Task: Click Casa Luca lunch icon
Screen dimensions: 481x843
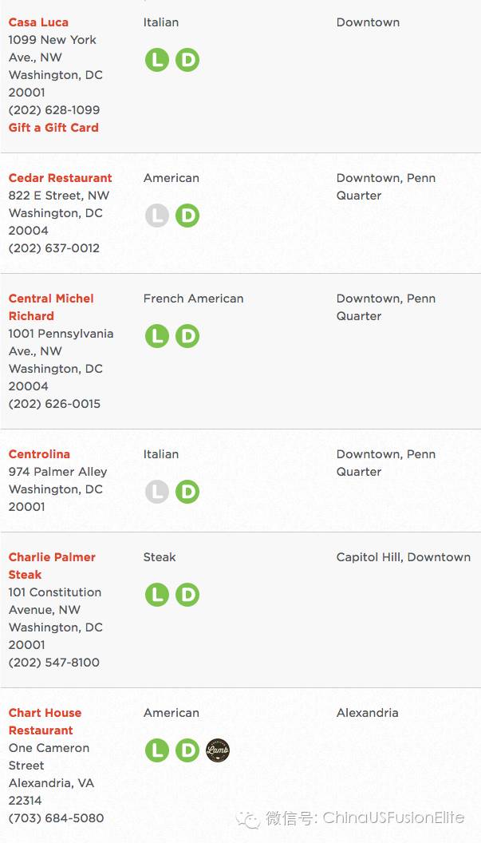Action: coord(157,60)
